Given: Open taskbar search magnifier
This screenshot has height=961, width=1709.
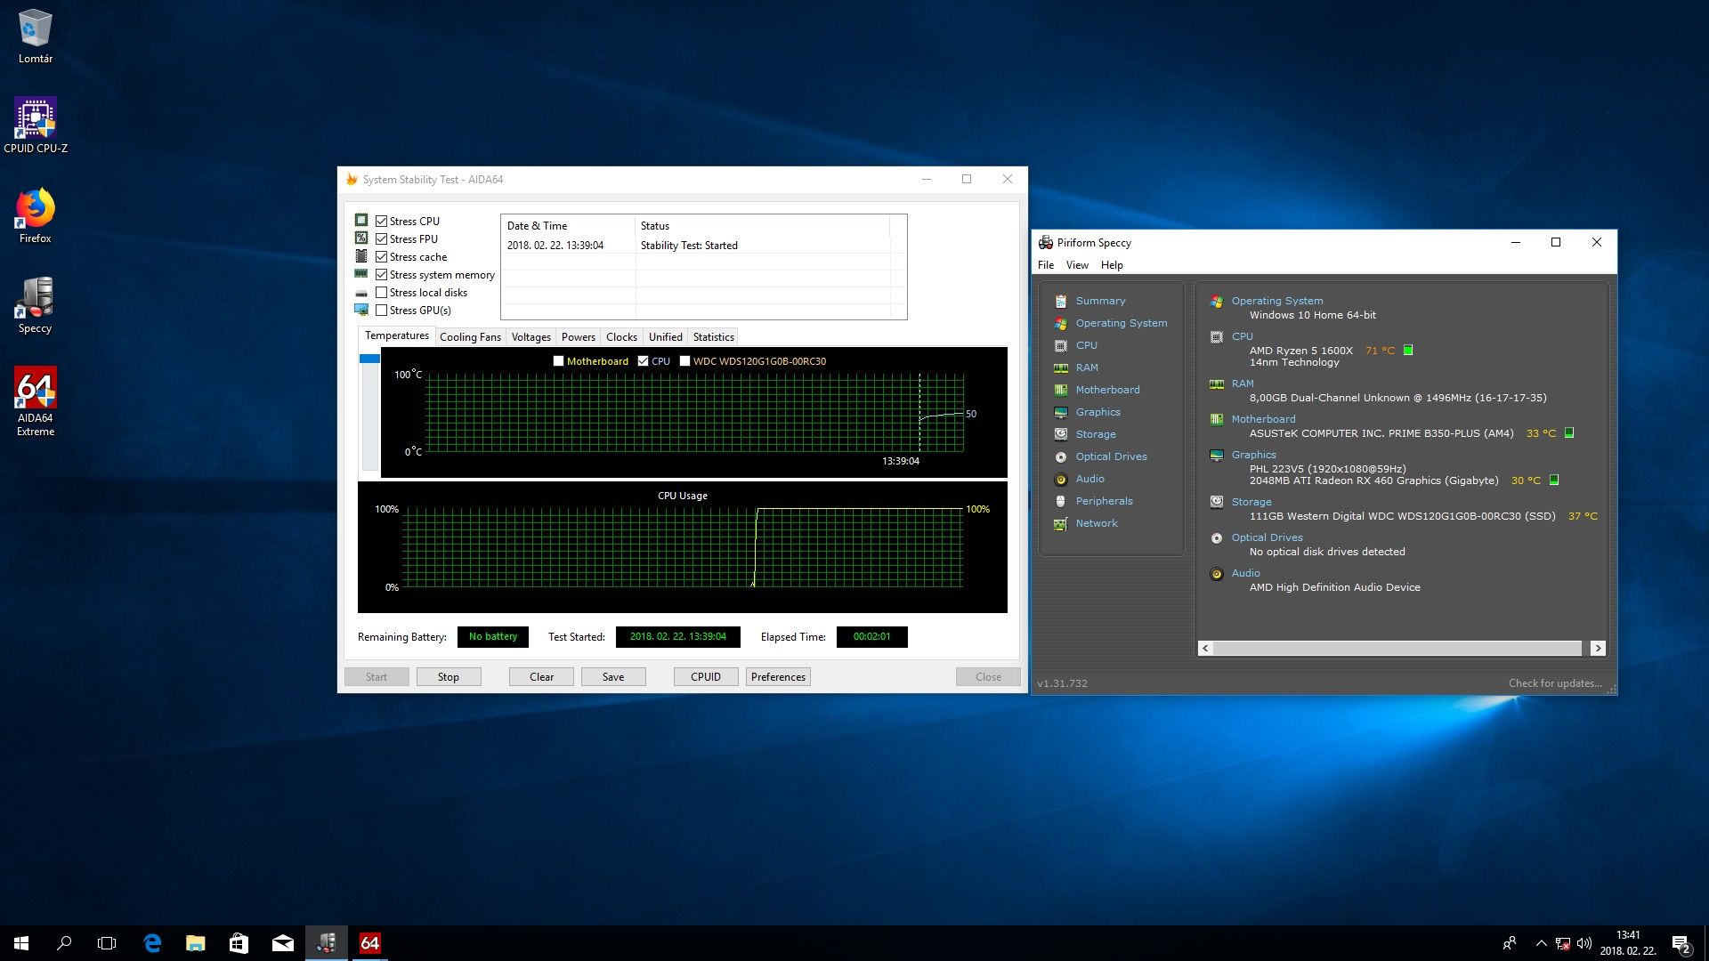Looking at the screenshot, I should [64, 943].
